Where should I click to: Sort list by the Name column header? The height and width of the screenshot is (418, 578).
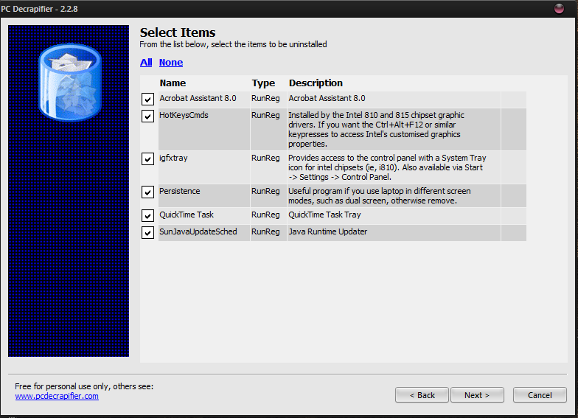point(173,83)
